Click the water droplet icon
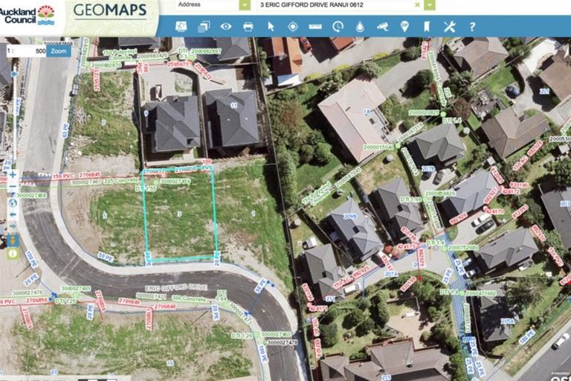Screen dimensions: 571x381 (360, 27)
